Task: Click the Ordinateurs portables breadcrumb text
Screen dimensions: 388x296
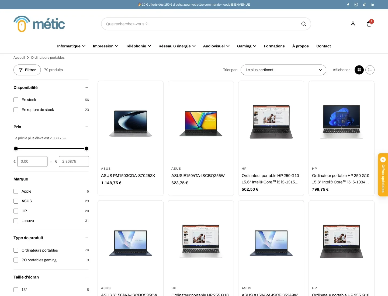Action: point(48,58)
